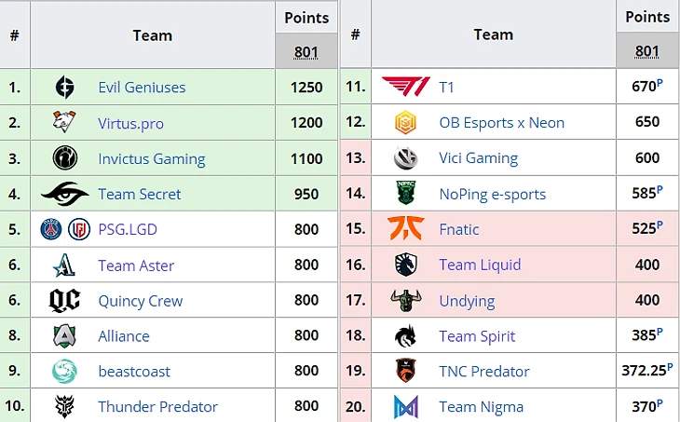
Task: Click the Team Secret logo icon
Action: (64, 194)
